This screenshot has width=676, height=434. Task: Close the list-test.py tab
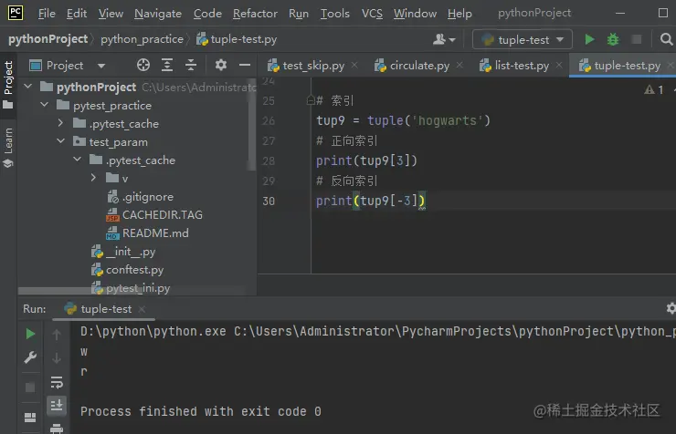coord(559,65)
